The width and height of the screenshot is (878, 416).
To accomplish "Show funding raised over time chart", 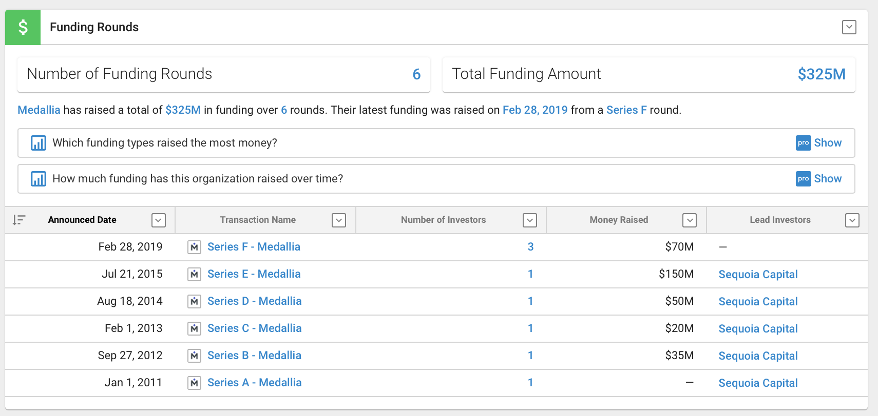I will point(827,179).
